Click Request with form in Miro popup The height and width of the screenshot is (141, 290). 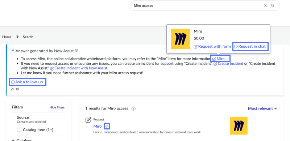tap(212, 47)
